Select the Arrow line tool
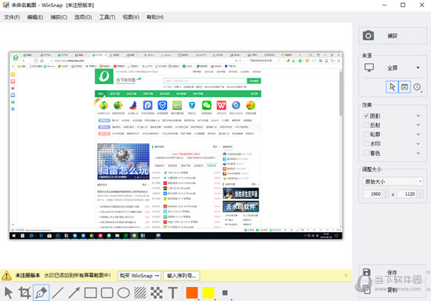Viewport: 431px width, 301px height. click(74, 292)
